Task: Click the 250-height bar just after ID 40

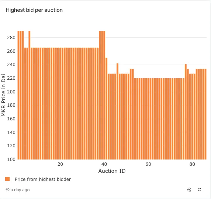Action: (x=107, y=109)
